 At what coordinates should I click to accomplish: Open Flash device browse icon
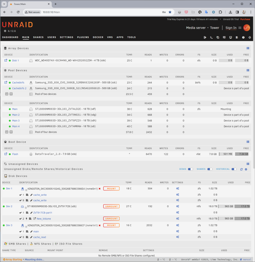[6, 154]
